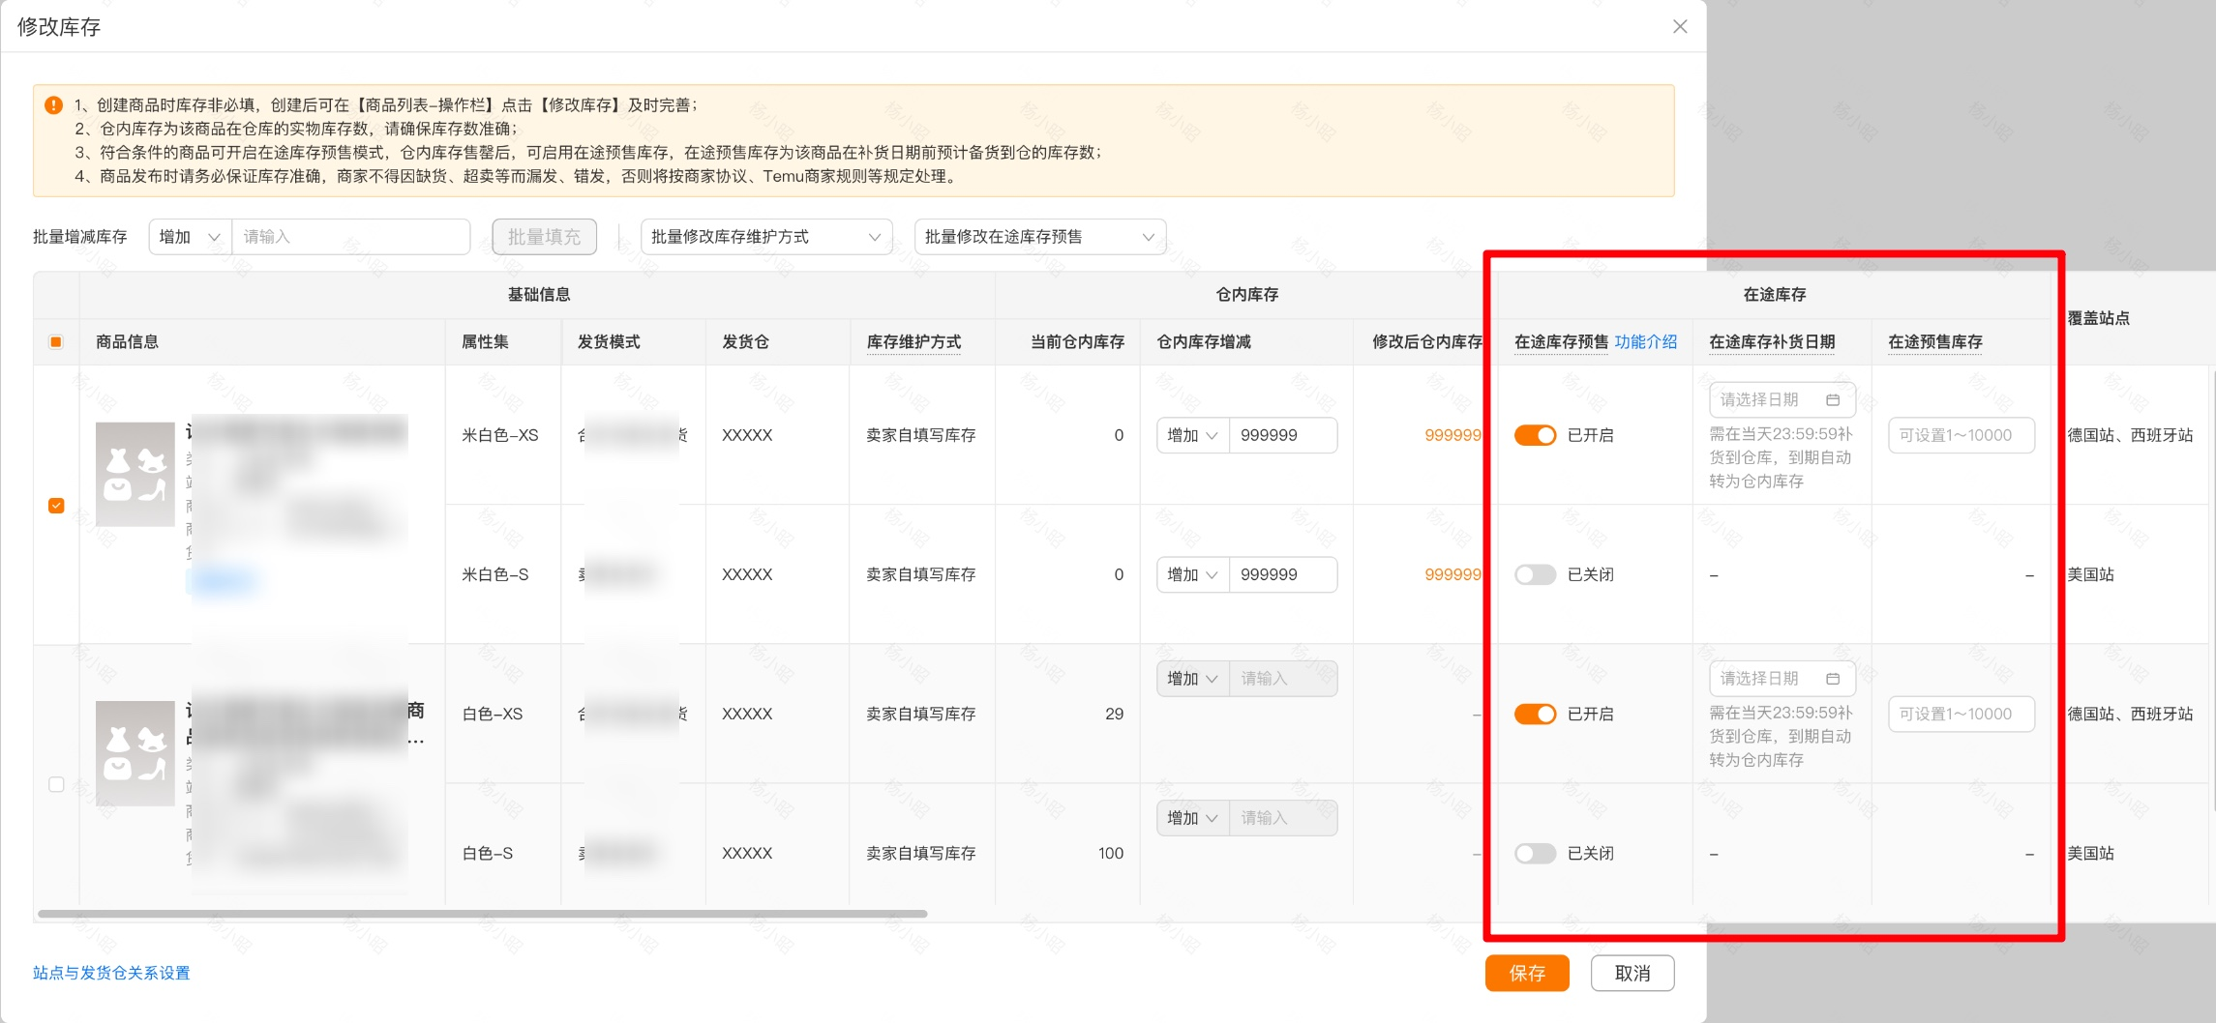The width and height of the screenshot is (2216, 1023).
Task: Open the 功能介绍 link
Action: pyautogui.click(x=1645, y=341)
